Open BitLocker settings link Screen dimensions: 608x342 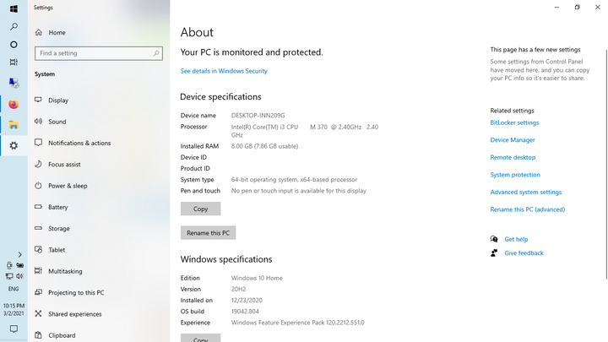(514, 122)
